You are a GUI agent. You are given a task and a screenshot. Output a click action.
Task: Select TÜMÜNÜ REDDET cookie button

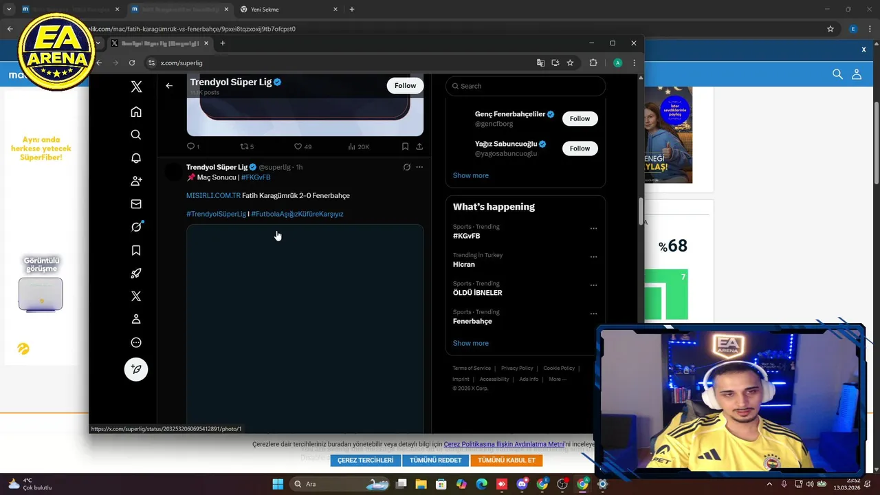coord(435,460)
